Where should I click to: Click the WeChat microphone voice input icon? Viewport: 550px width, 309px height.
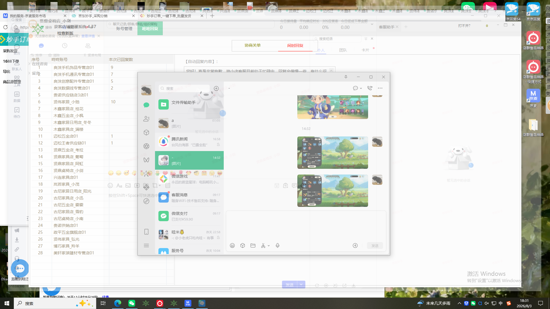click(x=278, y=245)
